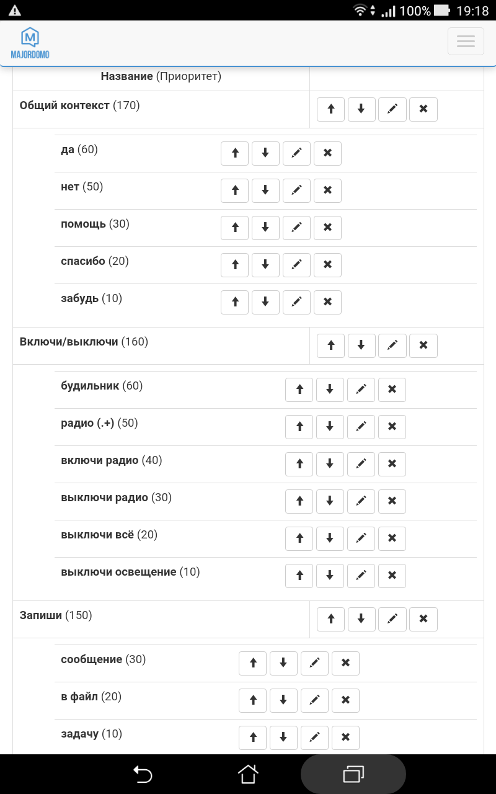The height and width of the screenshot is (794, 496).
Task: Move 'спасибо' pattern down
Action: point(265,265)
